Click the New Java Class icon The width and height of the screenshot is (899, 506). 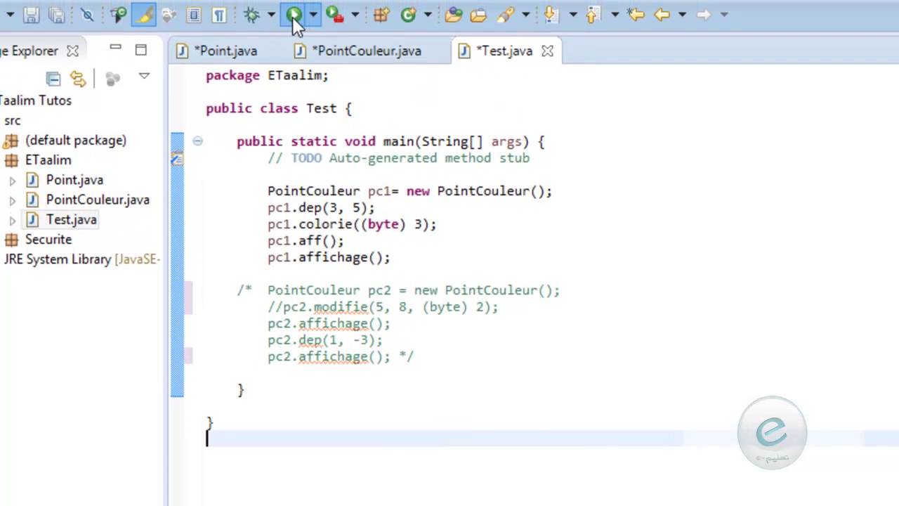[408, 14]
